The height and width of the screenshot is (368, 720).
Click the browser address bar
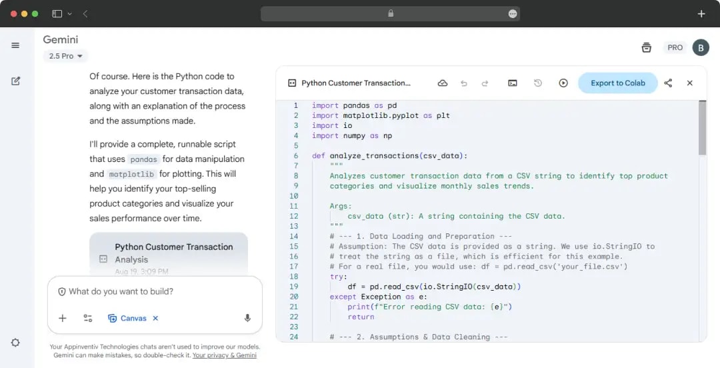point(390,14)
